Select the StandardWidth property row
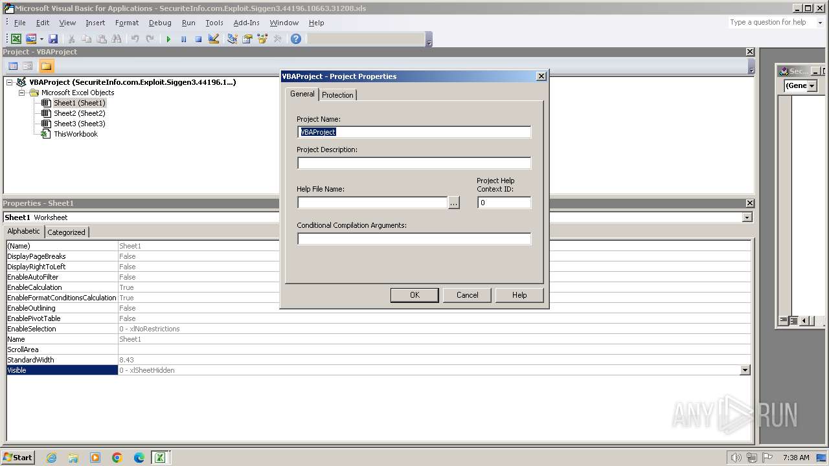This screenshot has width=829, height=466. (x=379, y=360)
